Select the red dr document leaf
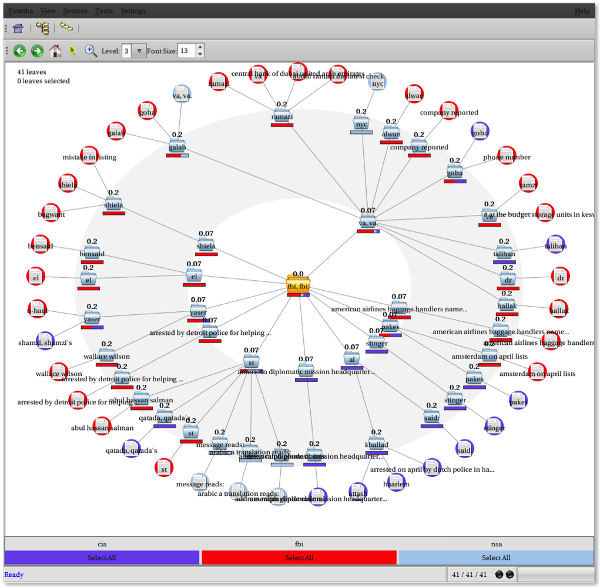 click(560, 276)
